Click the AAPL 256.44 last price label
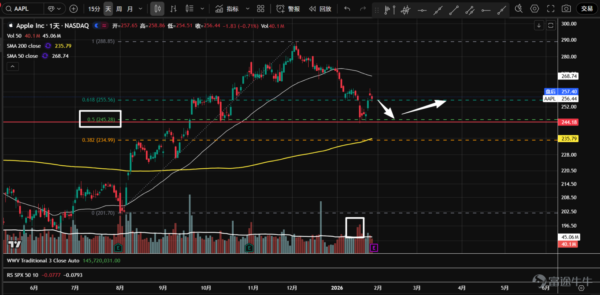 click(561, 99)
